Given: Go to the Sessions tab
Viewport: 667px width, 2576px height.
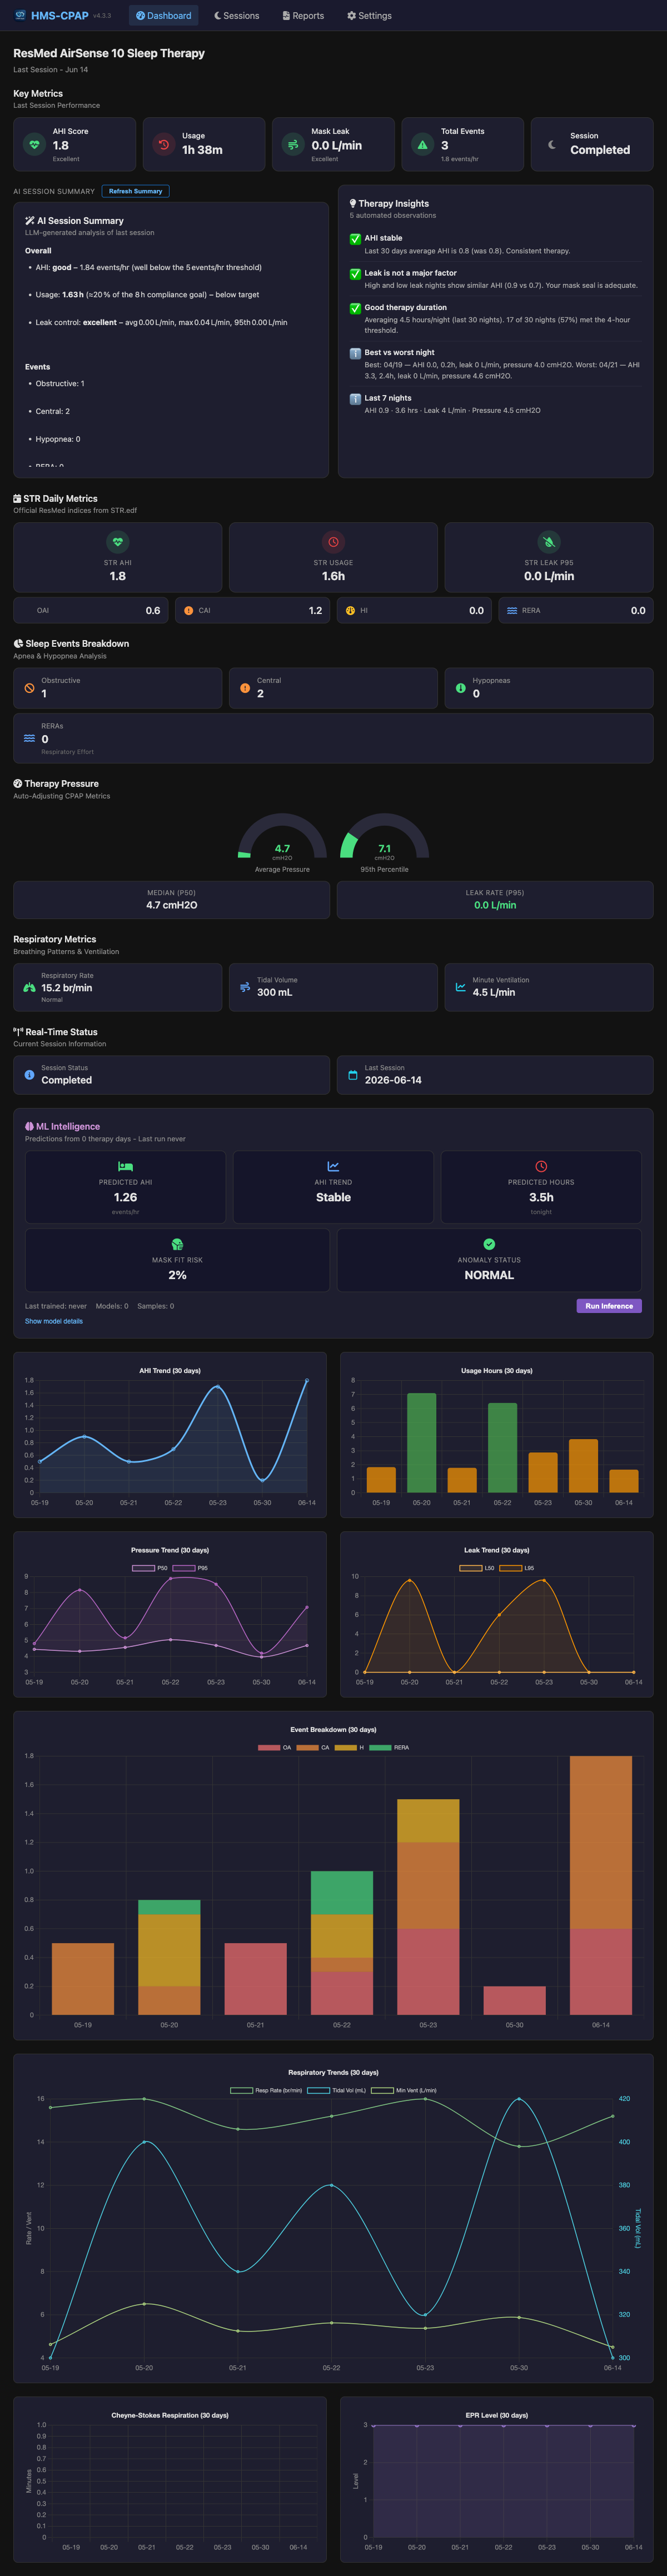Looking at the screenshot, I should (x=236, y=15).
